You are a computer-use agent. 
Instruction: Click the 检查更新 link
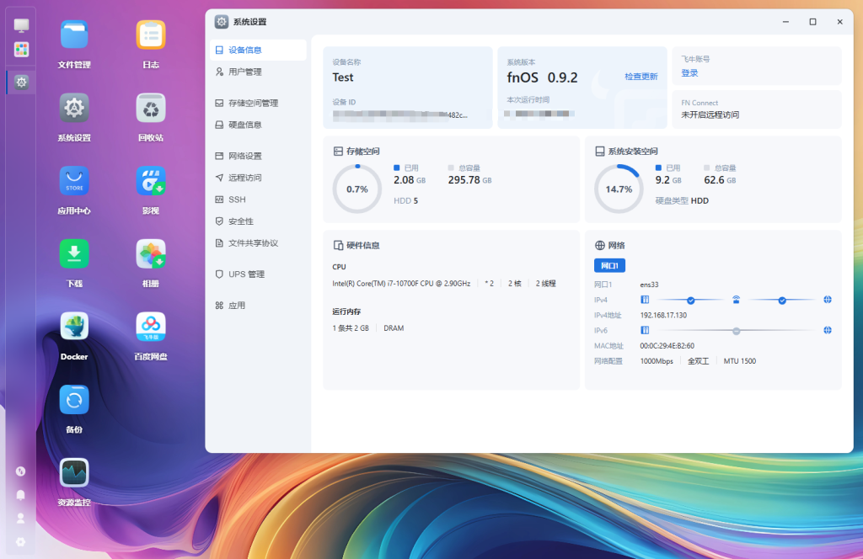[641, 77]
